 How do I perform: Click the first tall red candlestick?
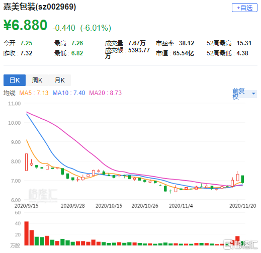(x=27, y=162)
